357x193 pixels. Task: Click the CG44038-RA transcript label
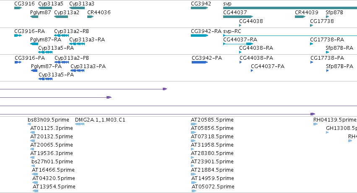click(x=256, y=48)
